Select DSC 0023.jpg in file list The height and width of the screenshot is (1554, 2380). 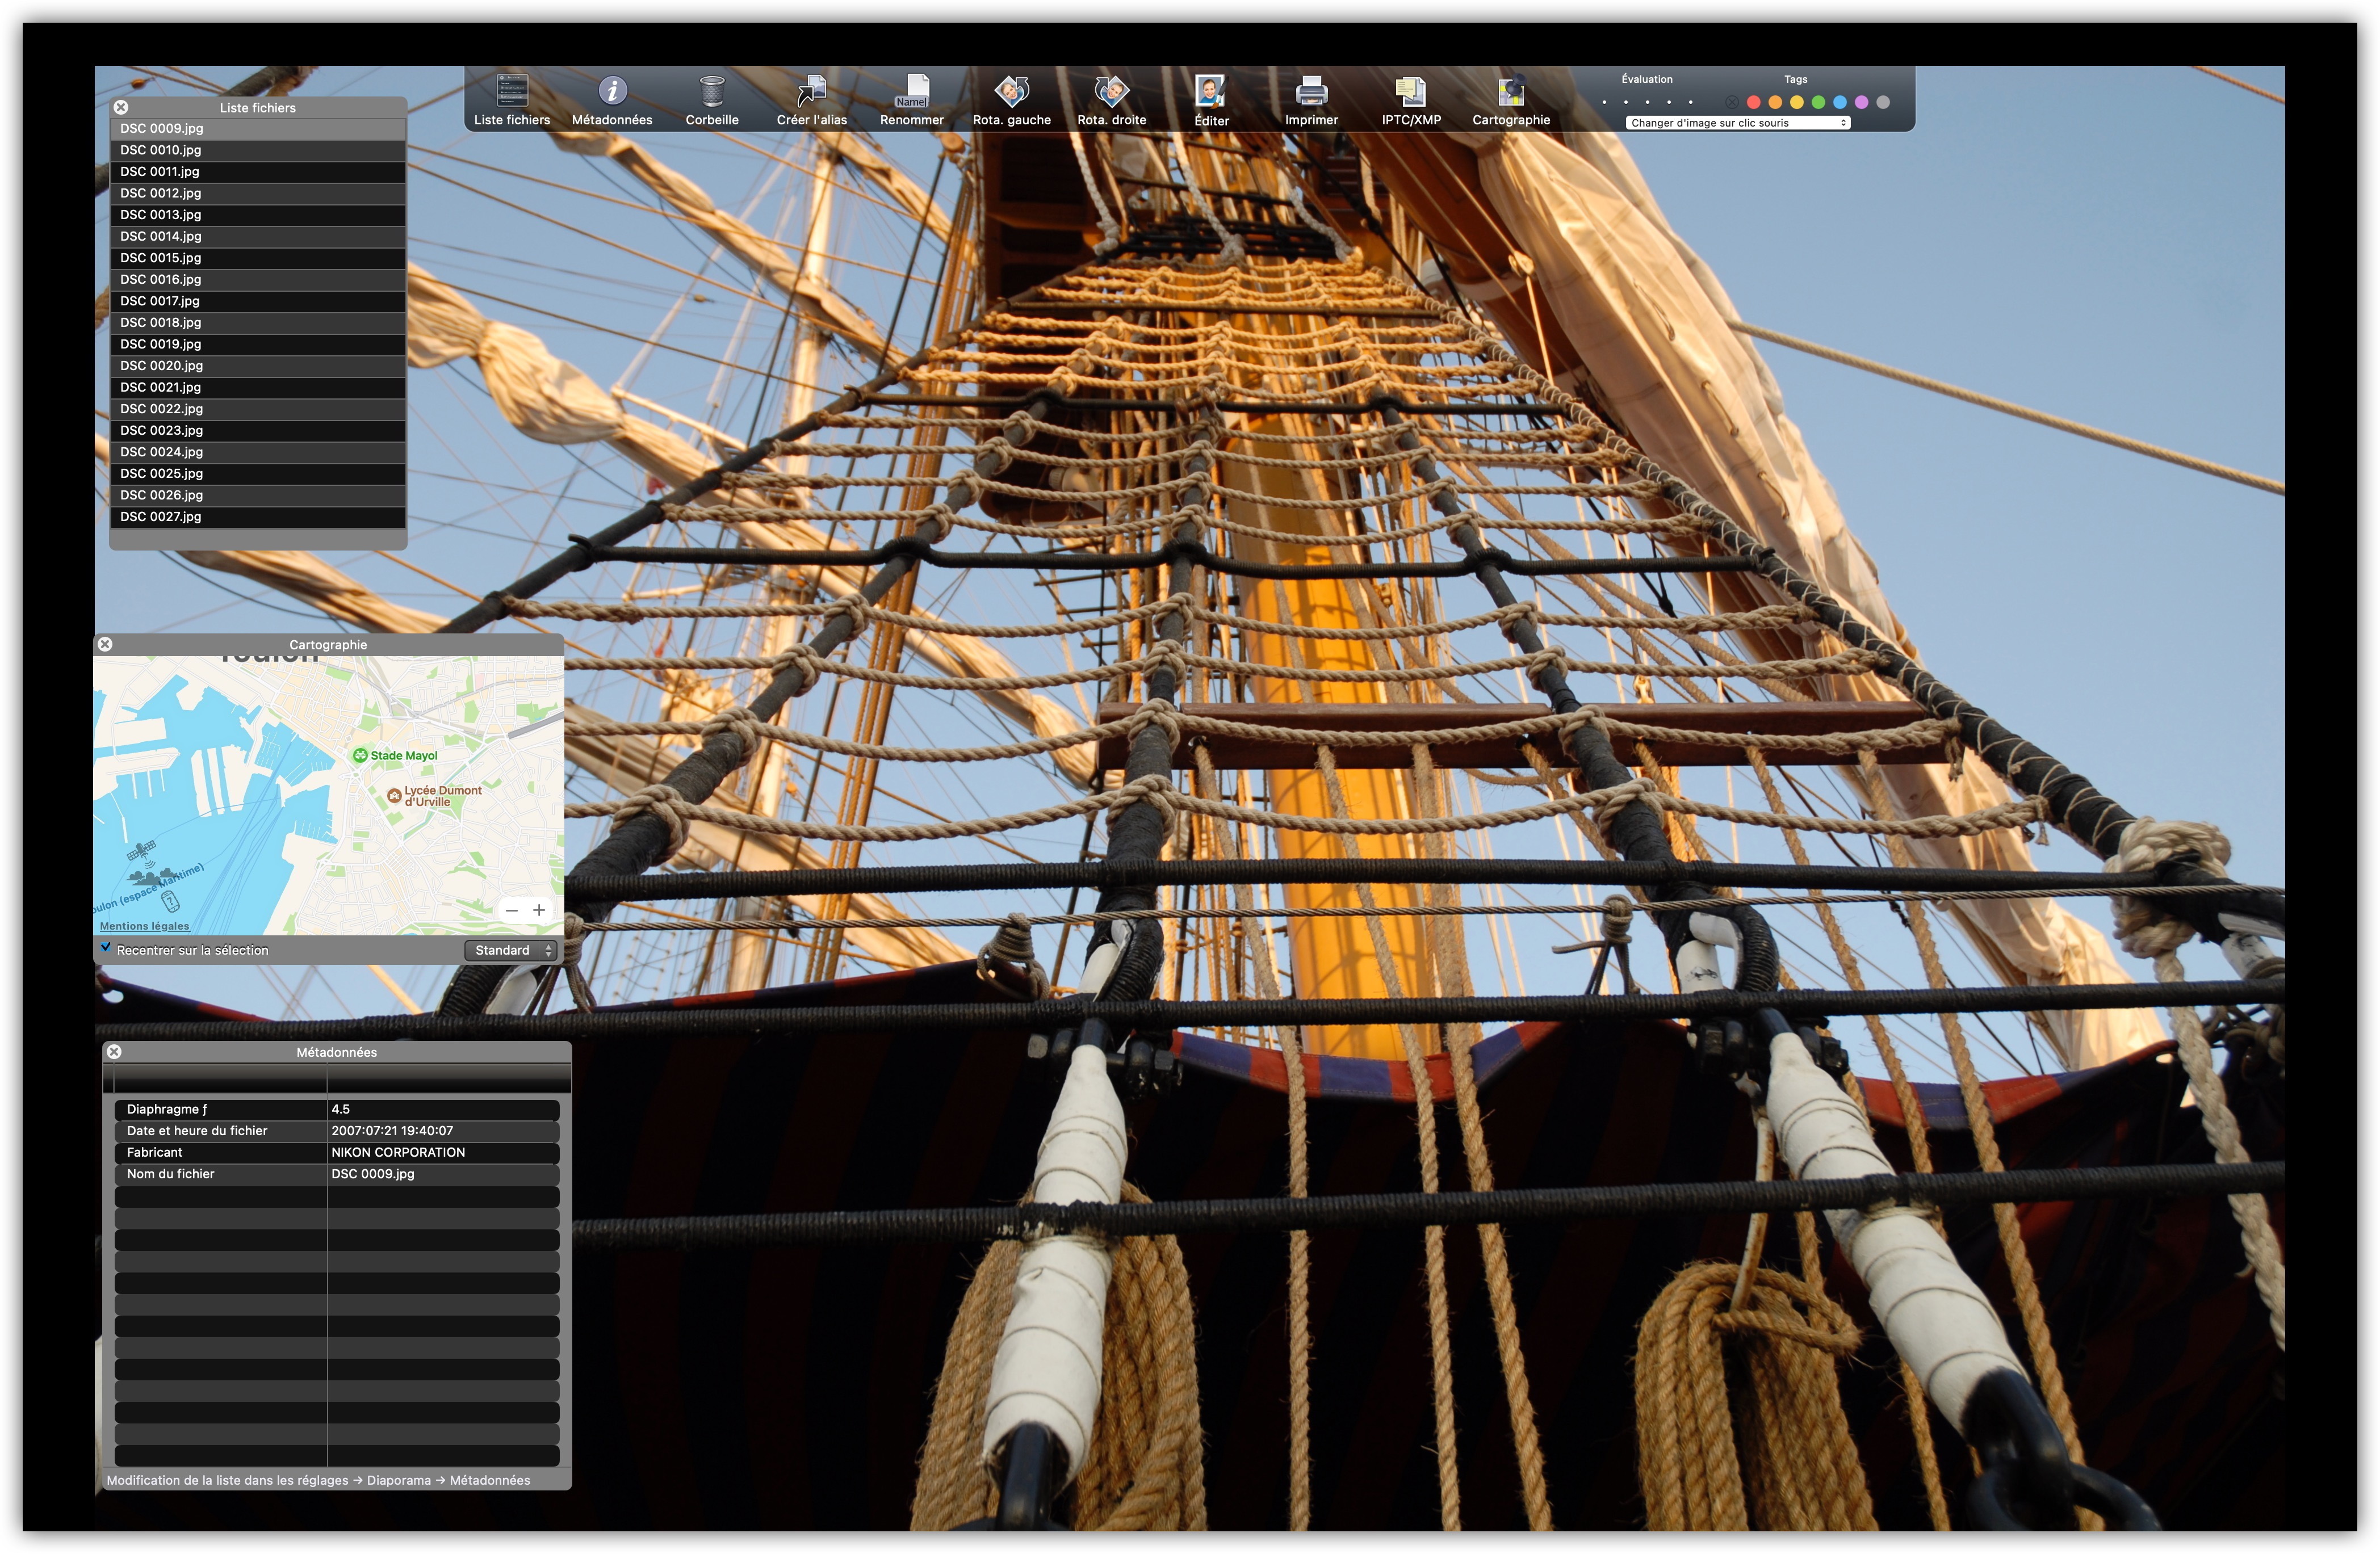pyautogui.click(x=258, y=430)
